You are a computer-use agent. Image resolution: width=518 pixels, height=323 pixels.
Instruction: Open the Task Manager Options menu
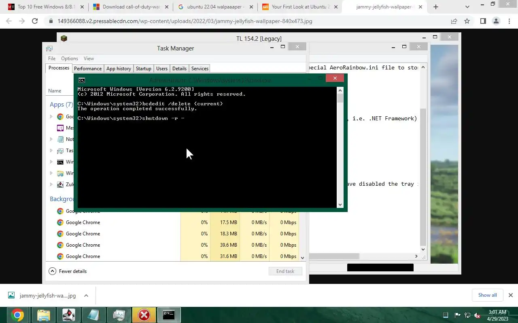coord(70,59)
